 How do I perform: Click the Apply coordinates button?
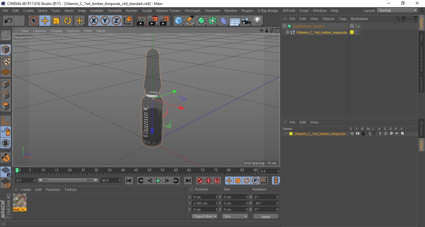point(266,216)
